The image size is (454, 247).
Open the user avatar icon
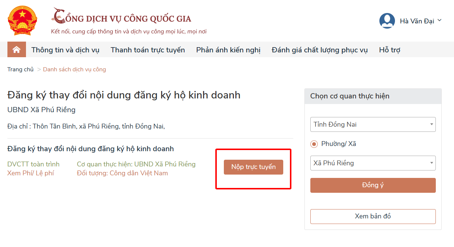point(386,21)
